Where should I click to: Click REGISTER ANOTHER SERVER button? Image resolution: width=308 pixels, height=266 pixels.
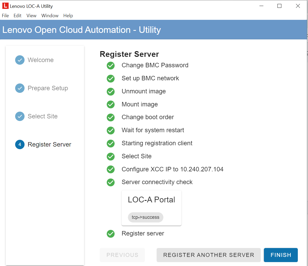pos(209,255)
